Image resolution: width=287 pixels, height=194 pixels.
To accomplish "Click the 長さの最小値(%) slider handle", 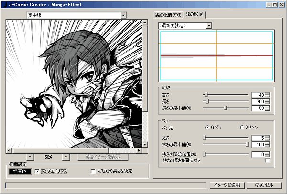I will 226,108.
